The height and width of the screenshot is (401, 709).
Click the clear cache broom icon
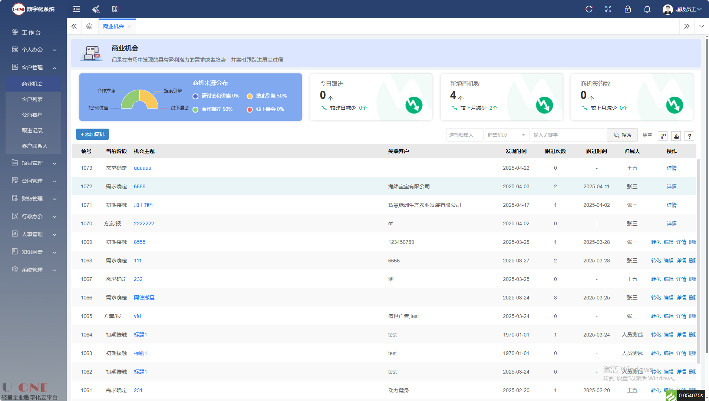tap(96, 9)
